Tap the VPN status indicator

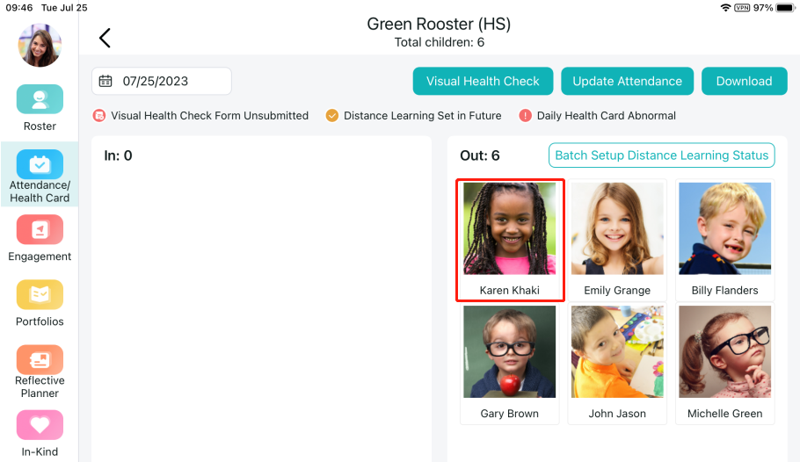742,8
